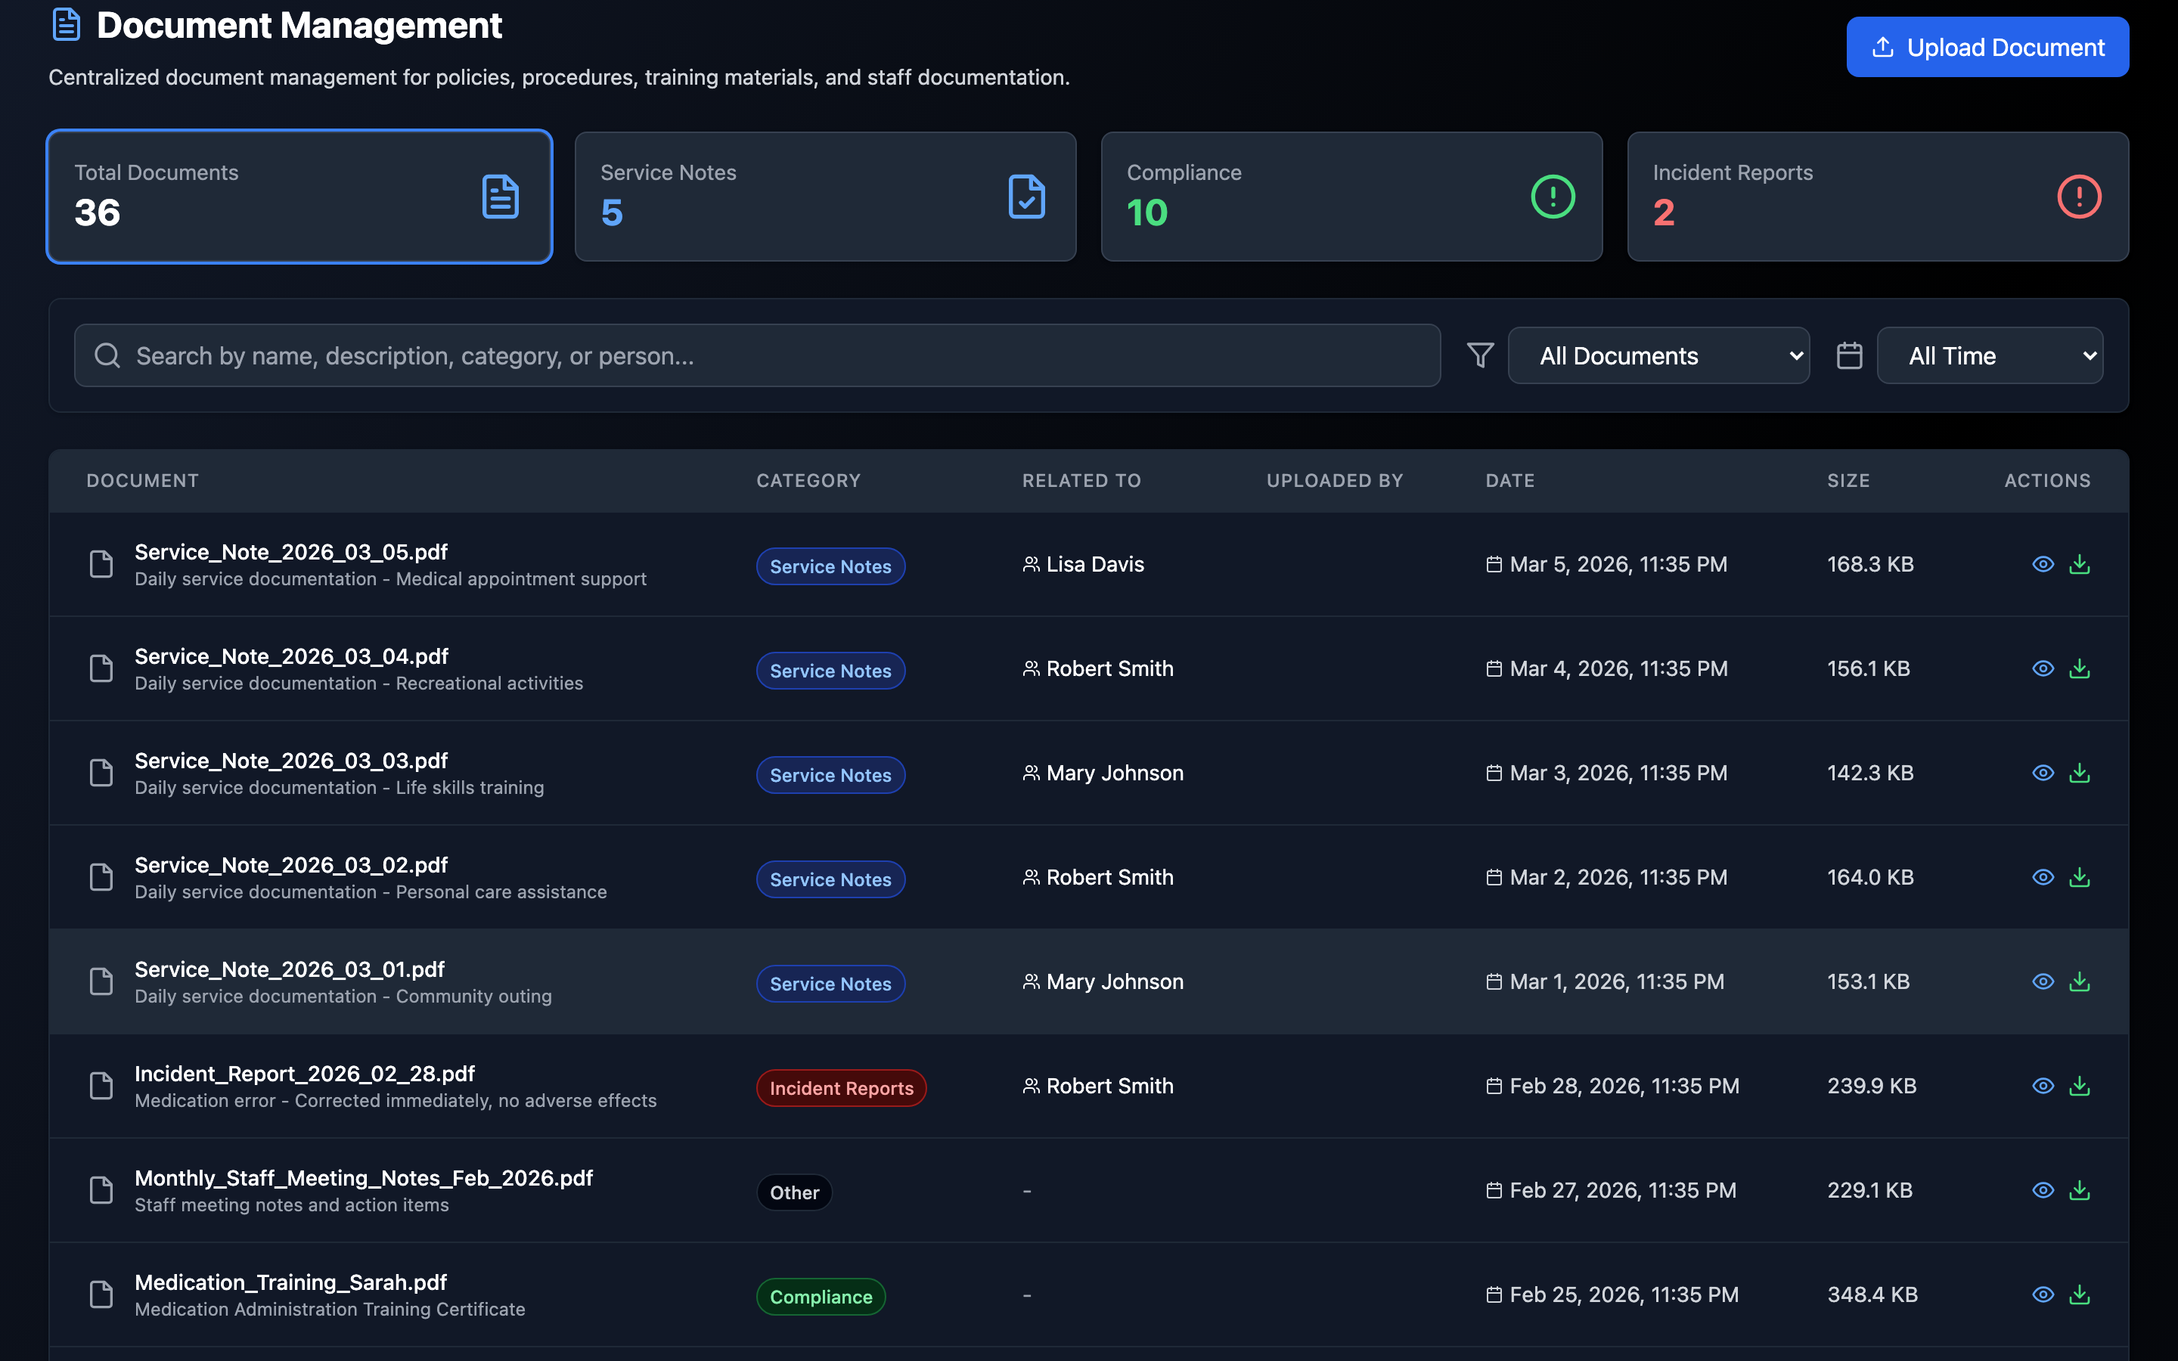Click the search magnifier icon
Viewport: 2178px width, 1361px height.
coord(107,355)
